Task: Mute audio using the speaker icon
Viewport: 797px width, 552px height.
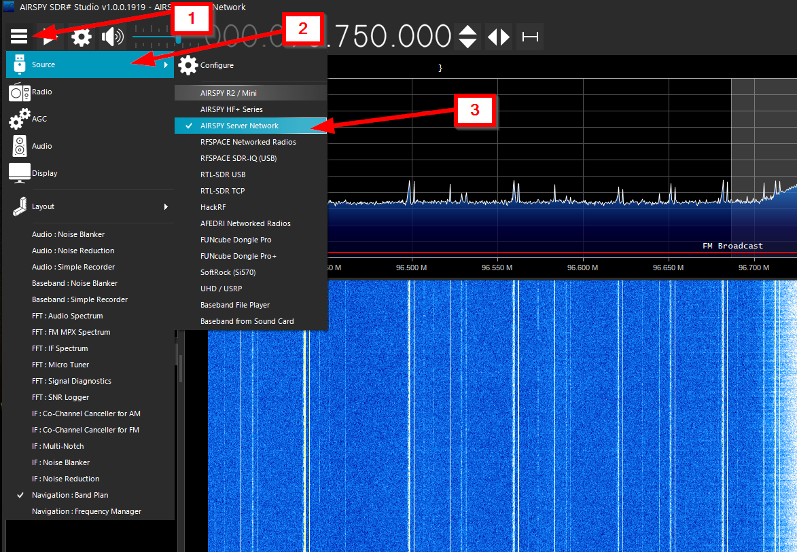Action: point(113,36)
